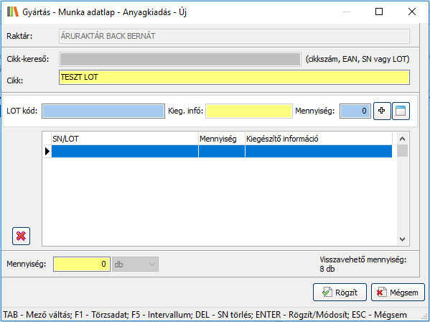This screenshot has width=430, height=322.
Task: Click the red X delete button left of the table
Action: (x=21, y=236)
